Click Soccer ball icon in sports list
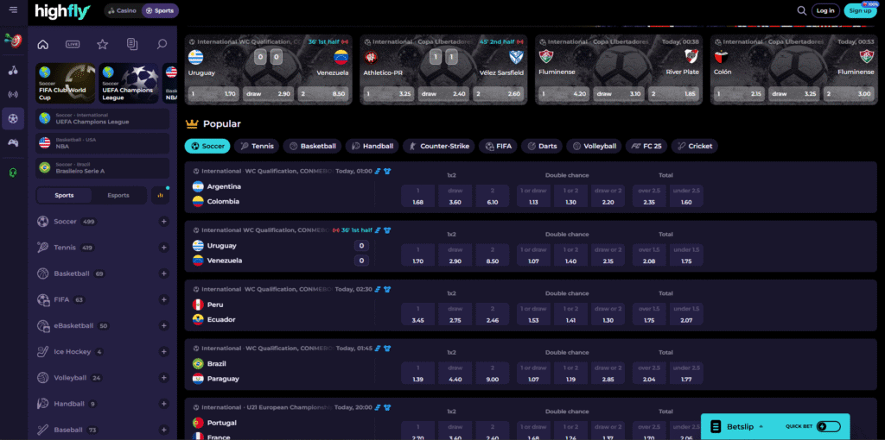This screenshot has width=885, height=440. click(x=42, y=222)
